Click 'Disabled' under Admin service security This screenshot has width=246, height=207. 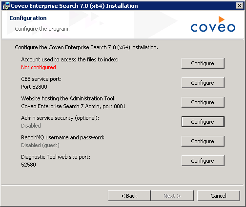click(31, 126)
